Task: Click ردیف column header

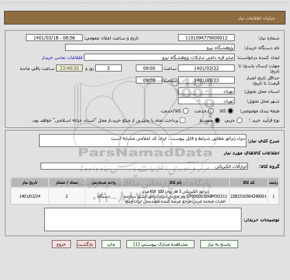Action: (273, 183)
